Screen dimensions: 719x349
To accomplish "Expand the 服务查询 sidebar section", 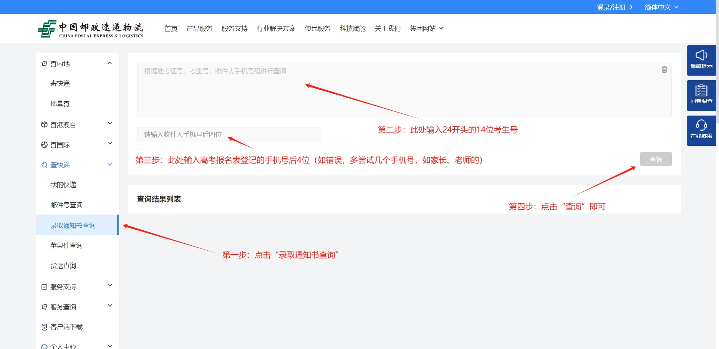I will tap(109, 306).
